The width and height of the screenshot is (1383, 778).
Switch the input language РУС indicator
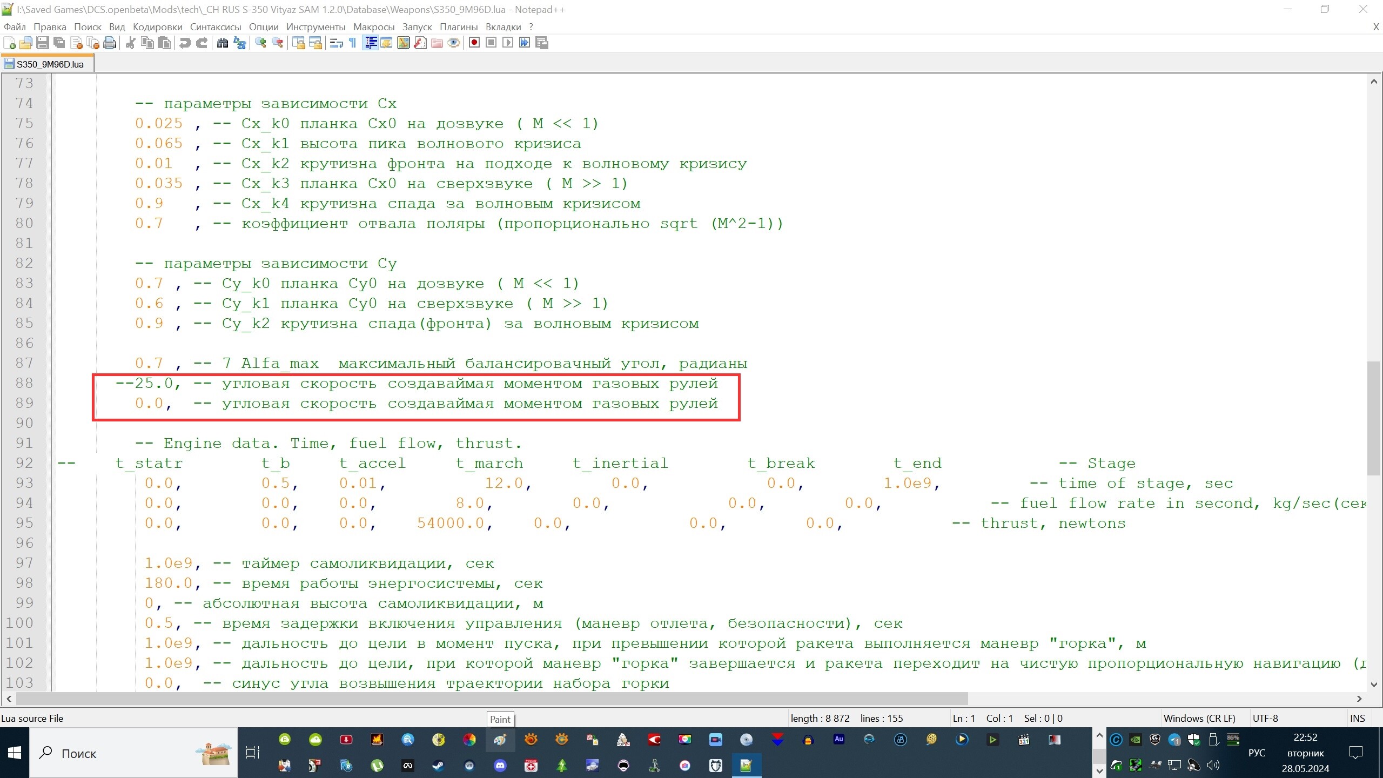click(1257, 753)
